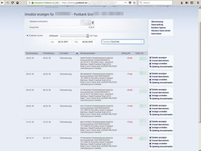Image resolution: width=201 pixels, height=151 pixels.
Task: Vorlage erstellen for 28.03.18 -24,82 transaction
Action: (158, 63)
